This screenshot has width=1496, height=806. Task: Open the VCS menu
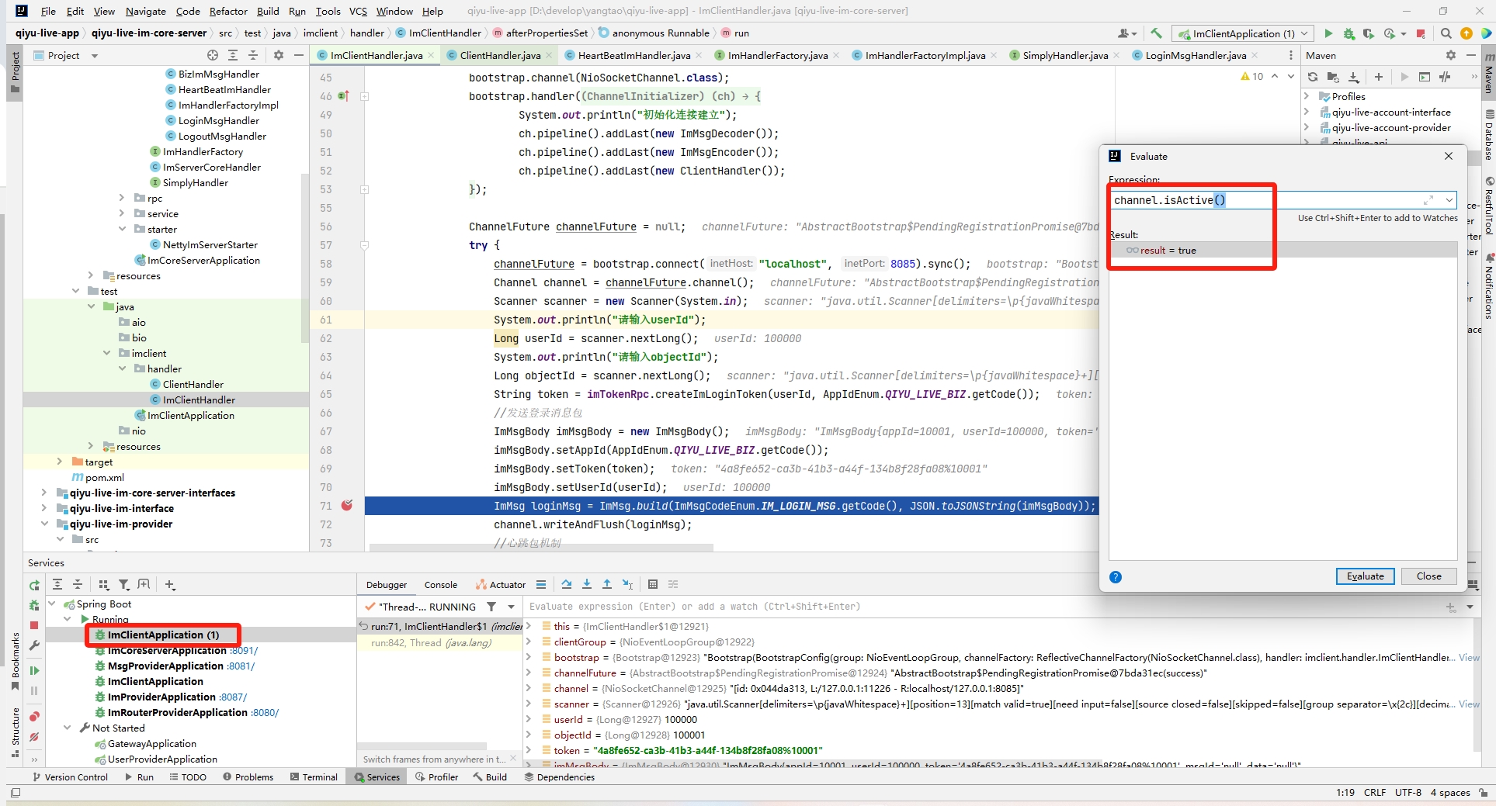[358, 11]
